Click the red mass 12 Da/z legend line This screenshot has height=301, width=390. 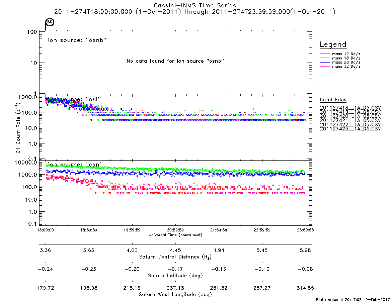[325, 54]
